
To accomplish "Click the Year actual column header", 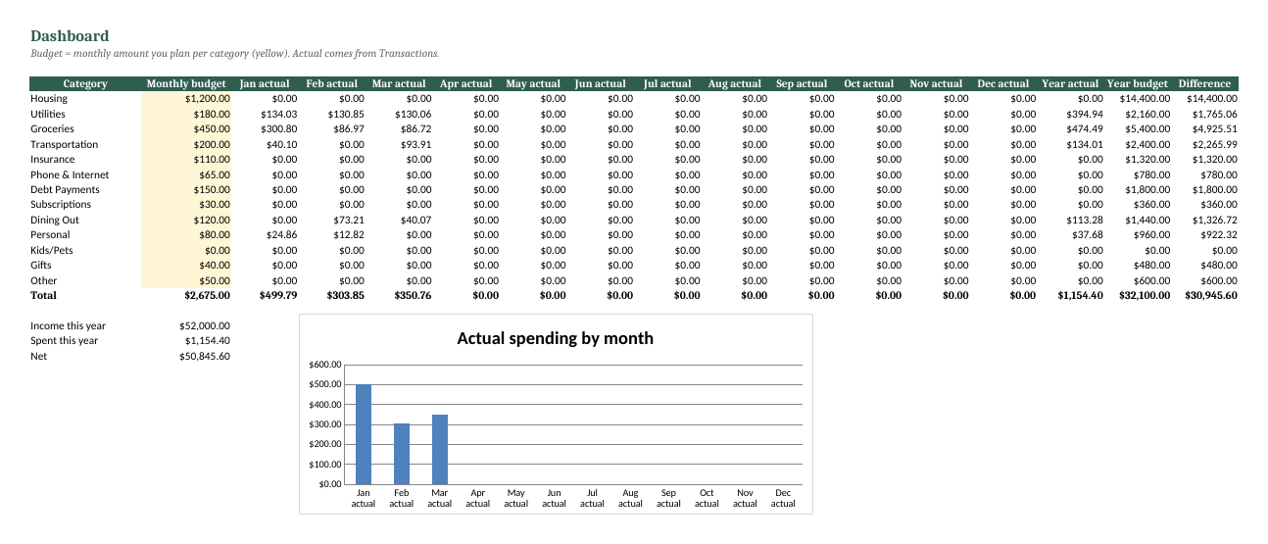I will click(1070, 83).
